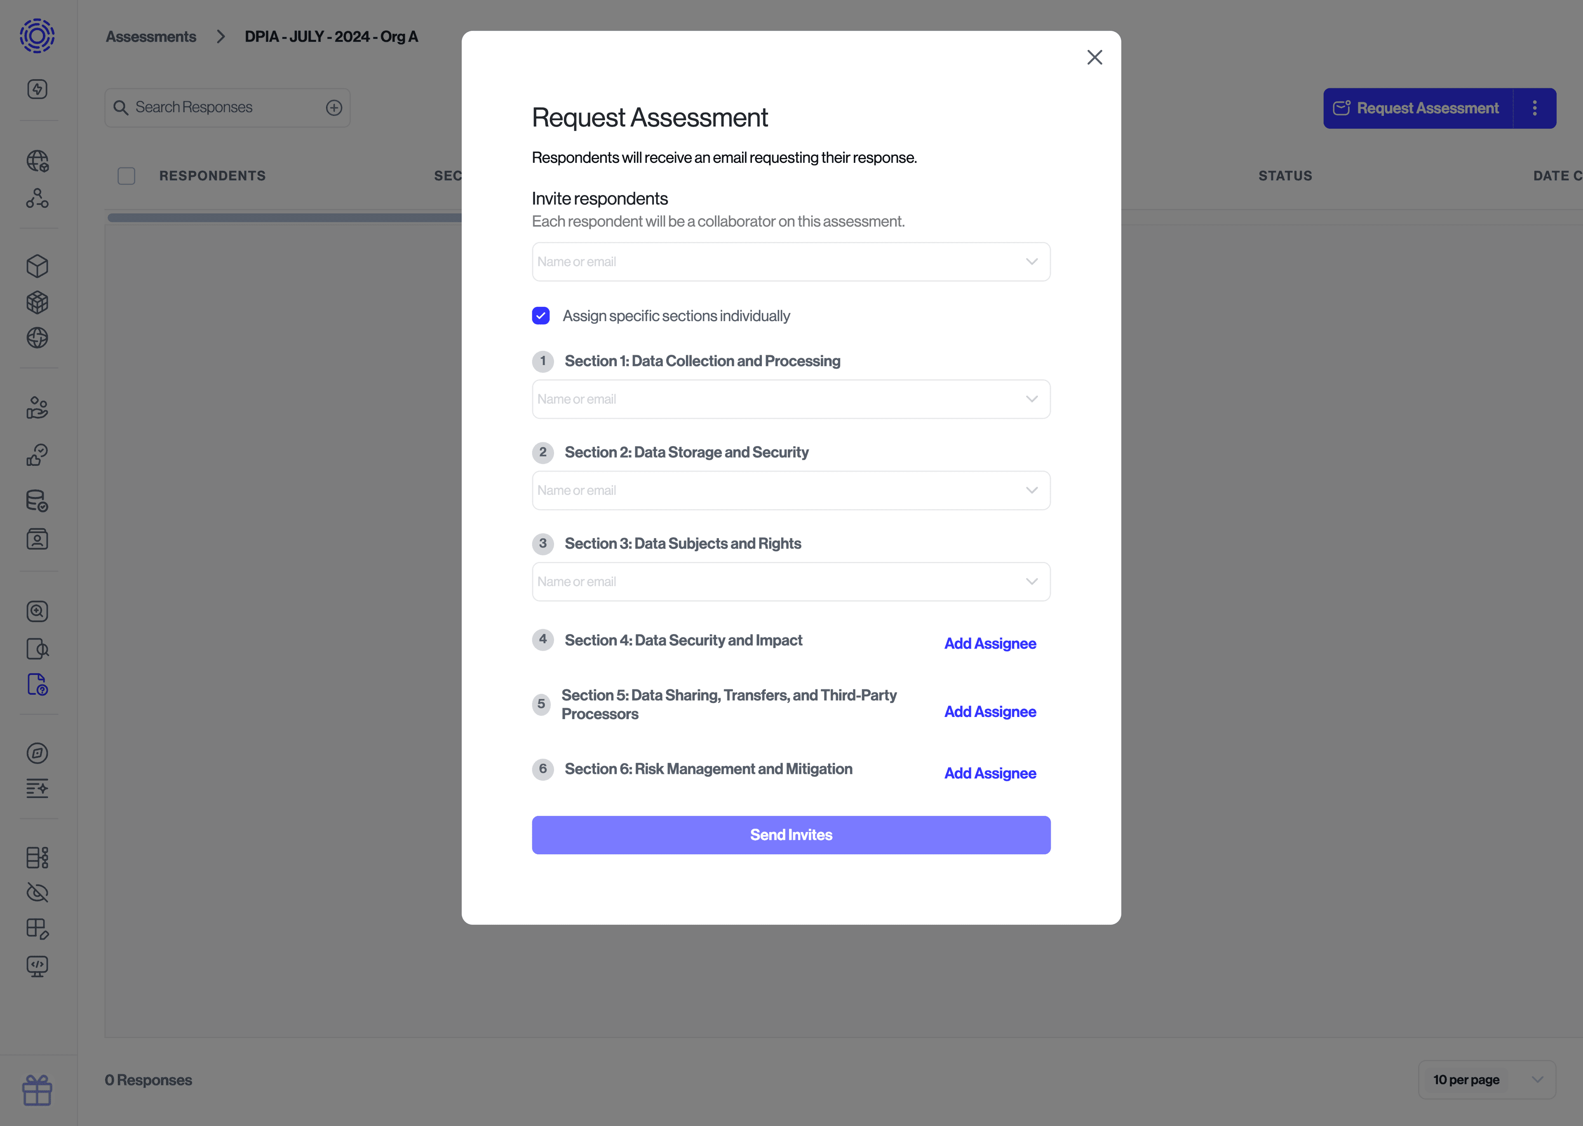Click the gift icon at sidebar bottom
The width and height of the screenshot is (1583, 1126).
[x=38, y=1091]
